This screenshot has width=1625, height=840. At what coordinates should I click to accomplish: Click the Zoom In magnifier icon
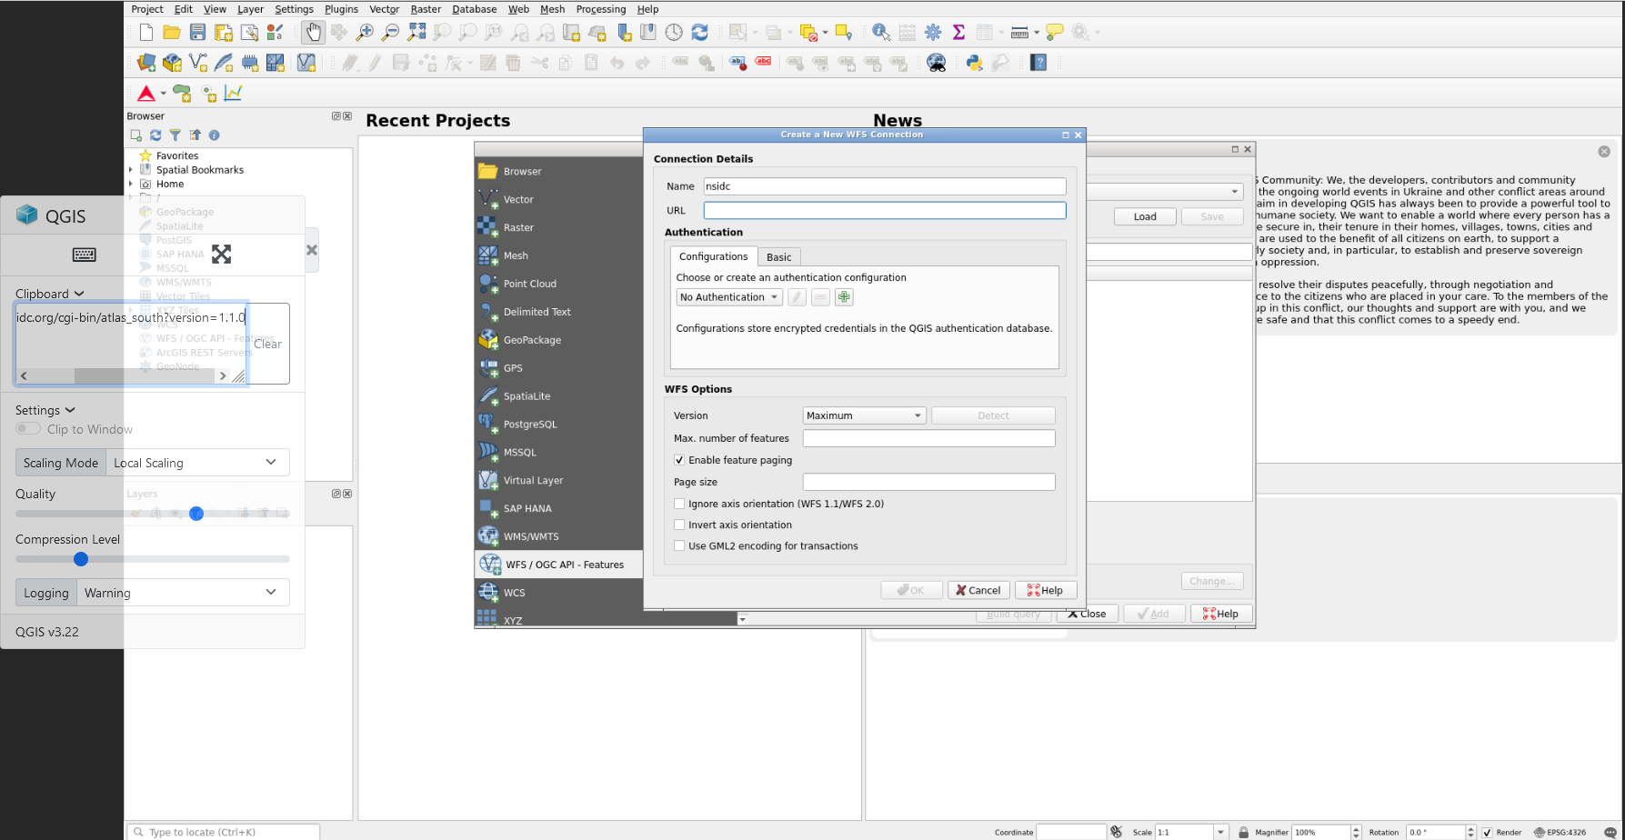click(x=365, y=33)
